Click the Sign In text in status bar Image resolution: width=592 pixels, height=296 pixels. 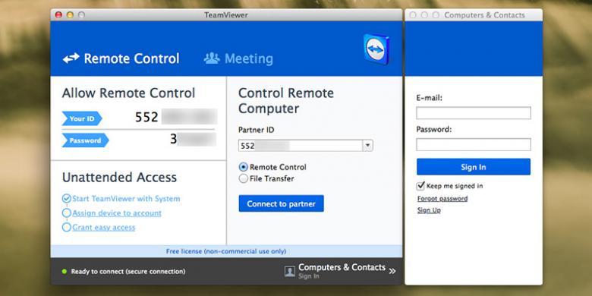pyautogui.click(x=308, y=276)
